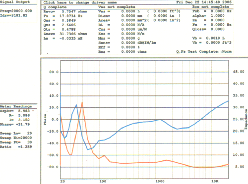Click the date stamp Fri Dec 22 2006
This screenshot has width=248, height=184.
pyautogui.click(x=204, y=2)
